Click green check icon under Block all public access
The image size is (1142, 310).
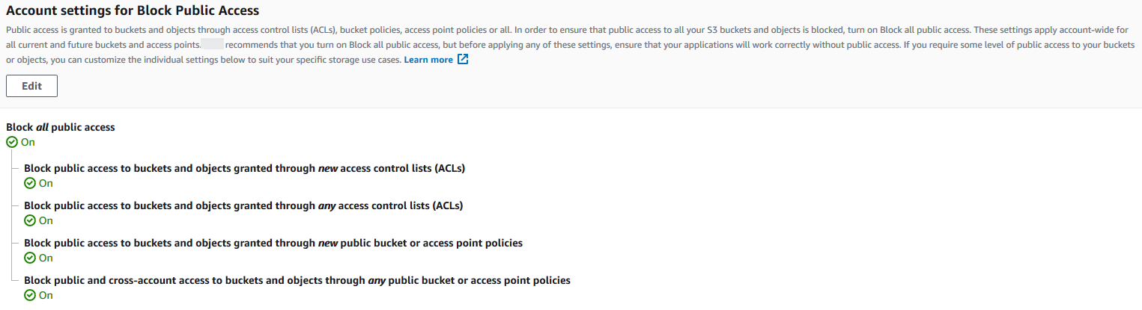click(x=11, y=142)
